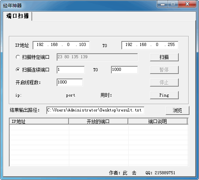Image resolution: width=199 pixels, height=180 pixels.
Task: Click the 停止 button
Action: click(164, 82)
